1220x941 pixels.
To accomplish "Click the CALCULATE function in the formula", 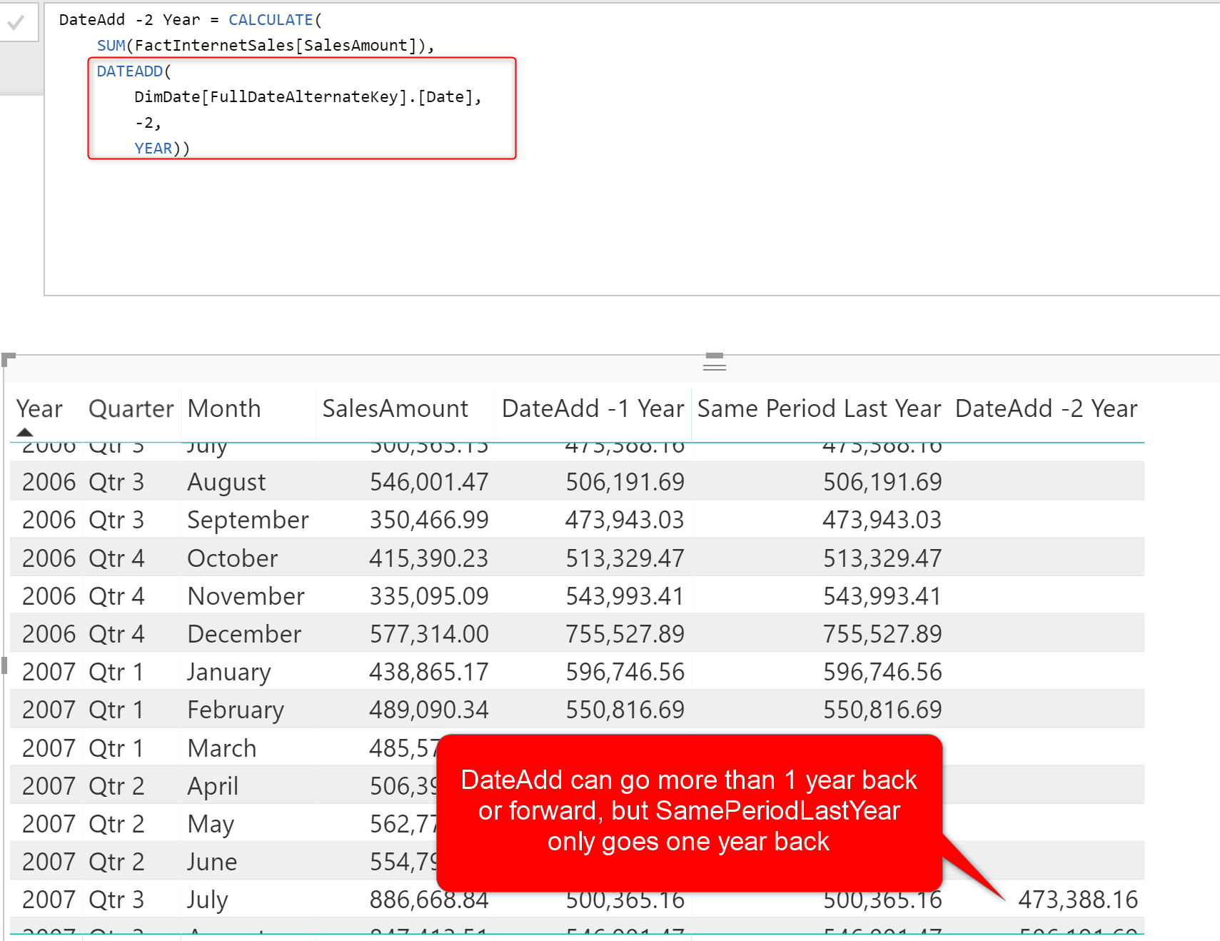I will pos(271,20).
